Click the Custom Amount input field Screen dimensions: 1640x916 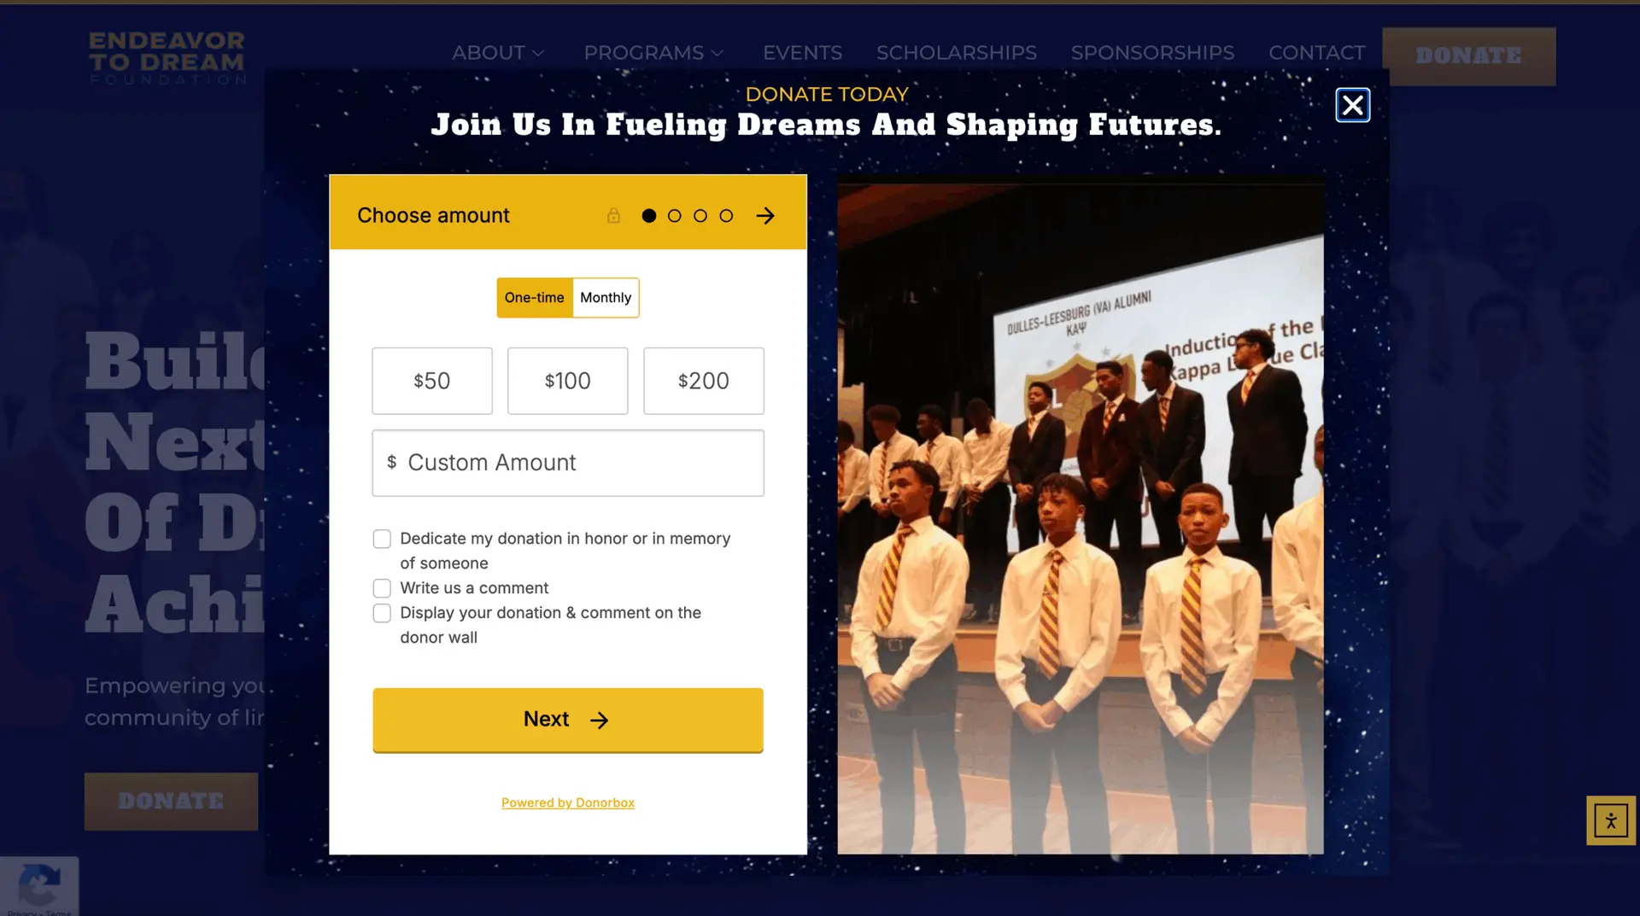point(568,463)
